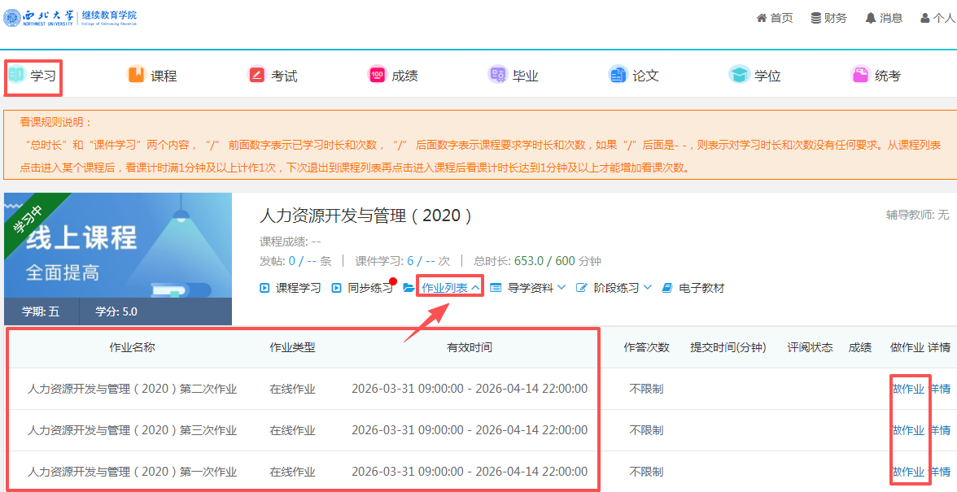Click the purple 毕业 icon
Viewport: 957px width, 492px height.
coord(497,75)
